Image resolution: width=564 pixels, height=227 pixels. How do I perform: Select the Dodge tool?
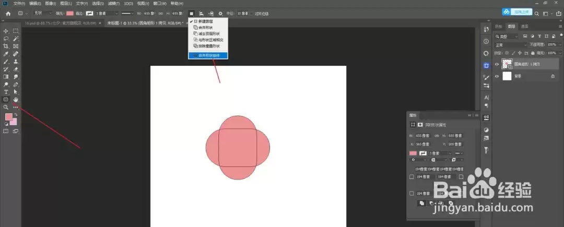6,85
